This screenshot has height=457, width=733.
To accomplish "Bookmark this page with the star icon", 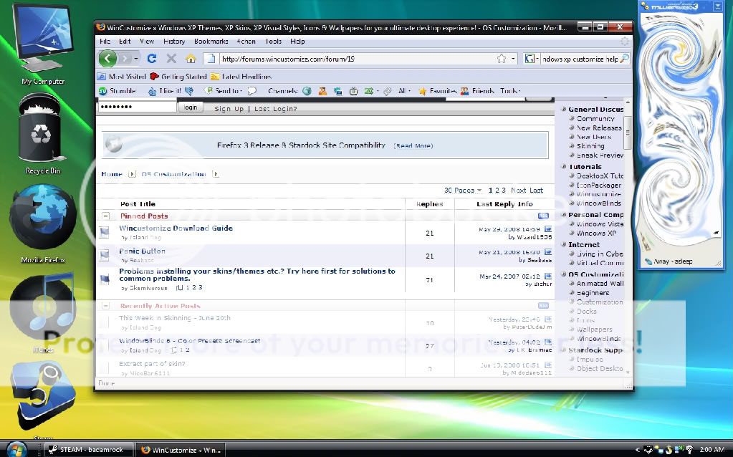I will point(502,59).
